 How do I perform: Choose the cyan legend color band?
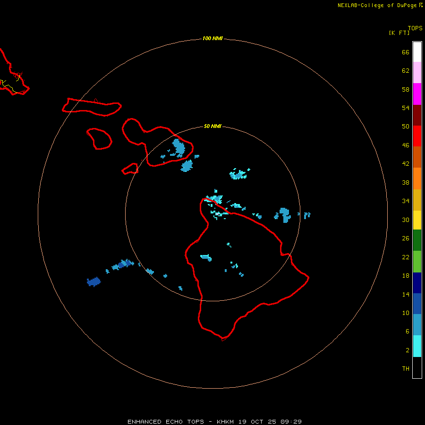tap(417, 346)
